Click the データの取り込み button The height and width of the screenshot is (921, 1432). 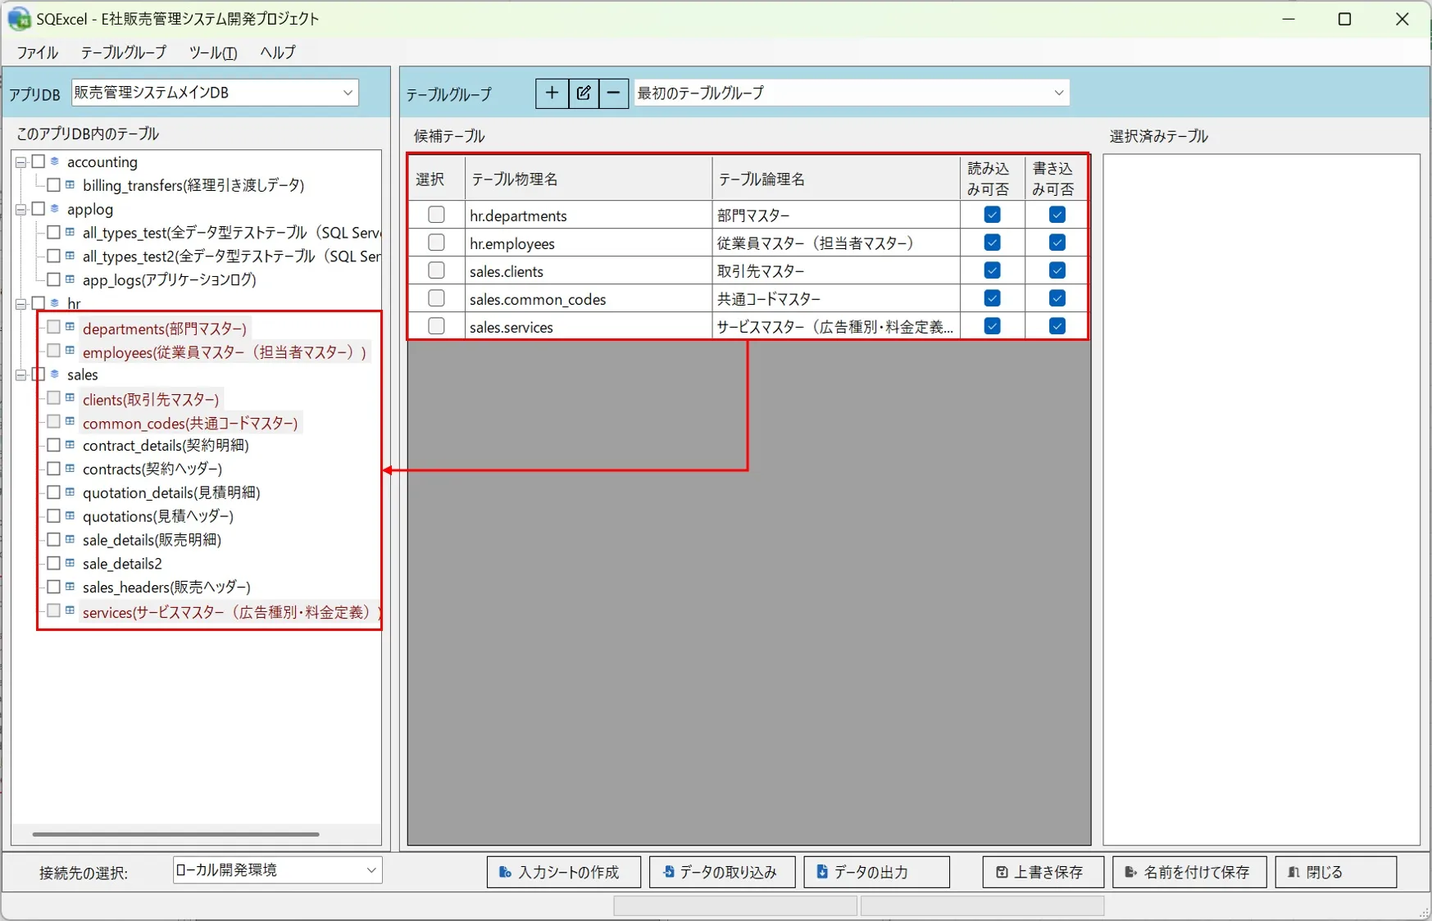(x=722, y=872)
